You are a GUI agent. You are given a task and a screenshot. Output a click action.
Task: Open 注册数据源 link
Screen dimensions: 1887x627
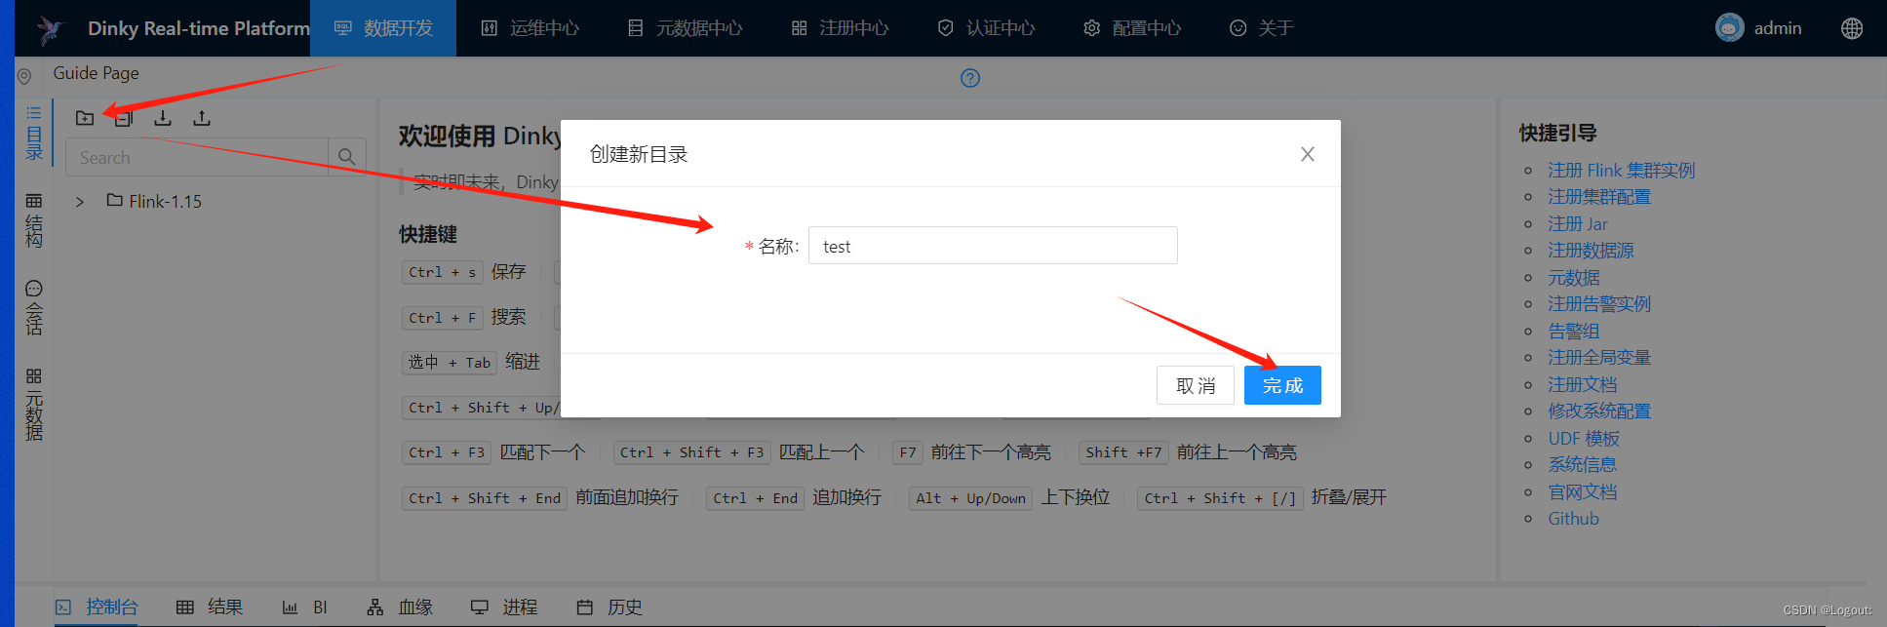coord(1591,251)
